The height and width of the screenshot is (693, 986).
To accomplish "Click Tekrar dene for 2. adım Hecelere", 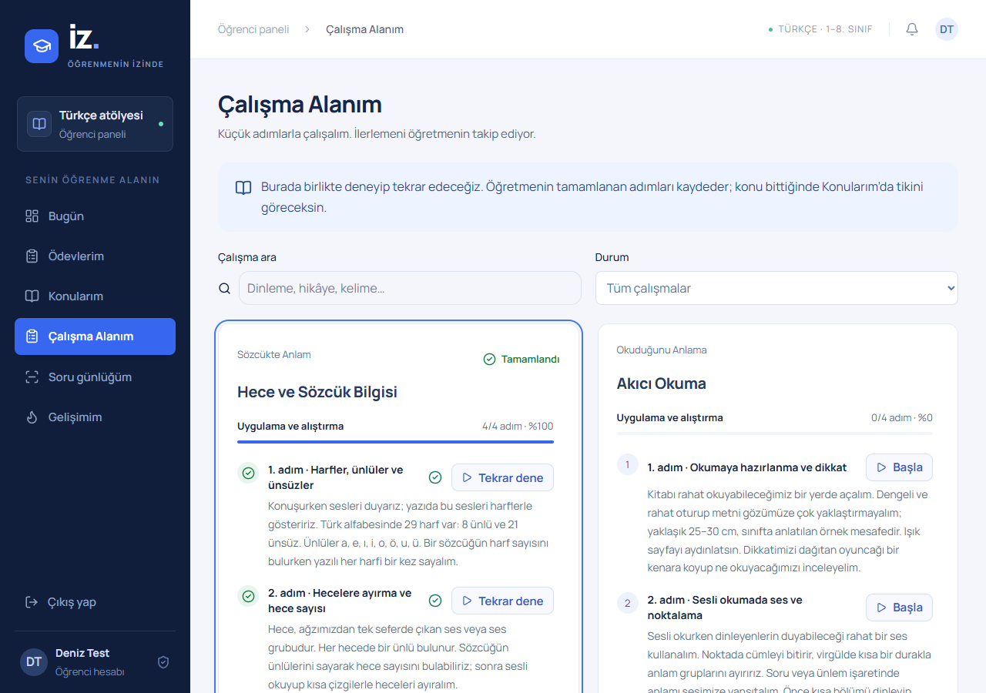I will tap(502, 601).
